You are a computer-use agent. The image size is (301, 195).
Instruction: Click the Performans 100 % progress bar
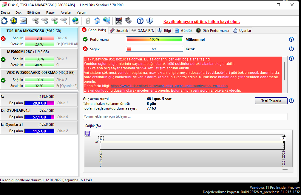point(154,40)
